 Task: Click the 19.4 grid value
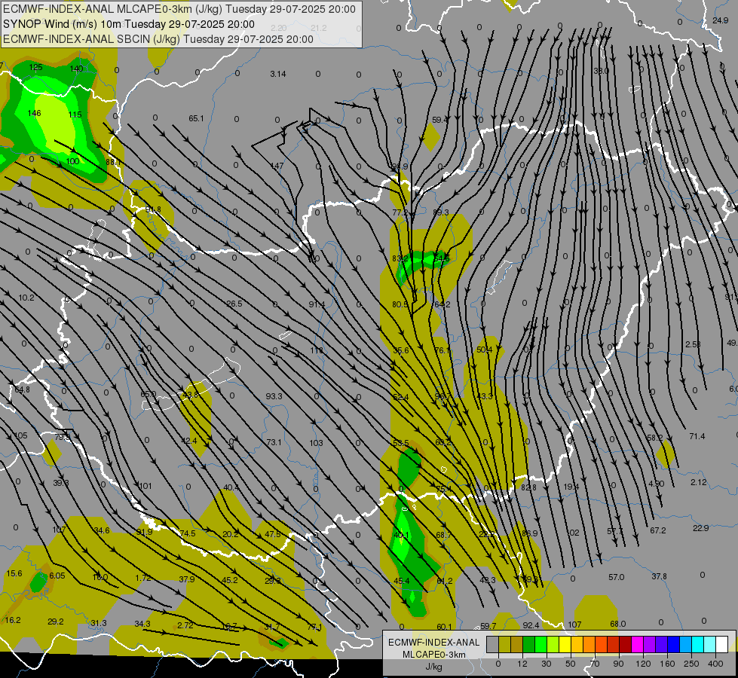571,487
